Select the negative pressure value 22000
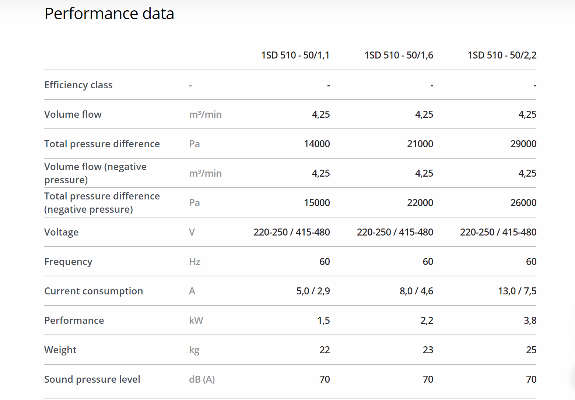The height and width of the screenshot is (400, 575). 420,203
